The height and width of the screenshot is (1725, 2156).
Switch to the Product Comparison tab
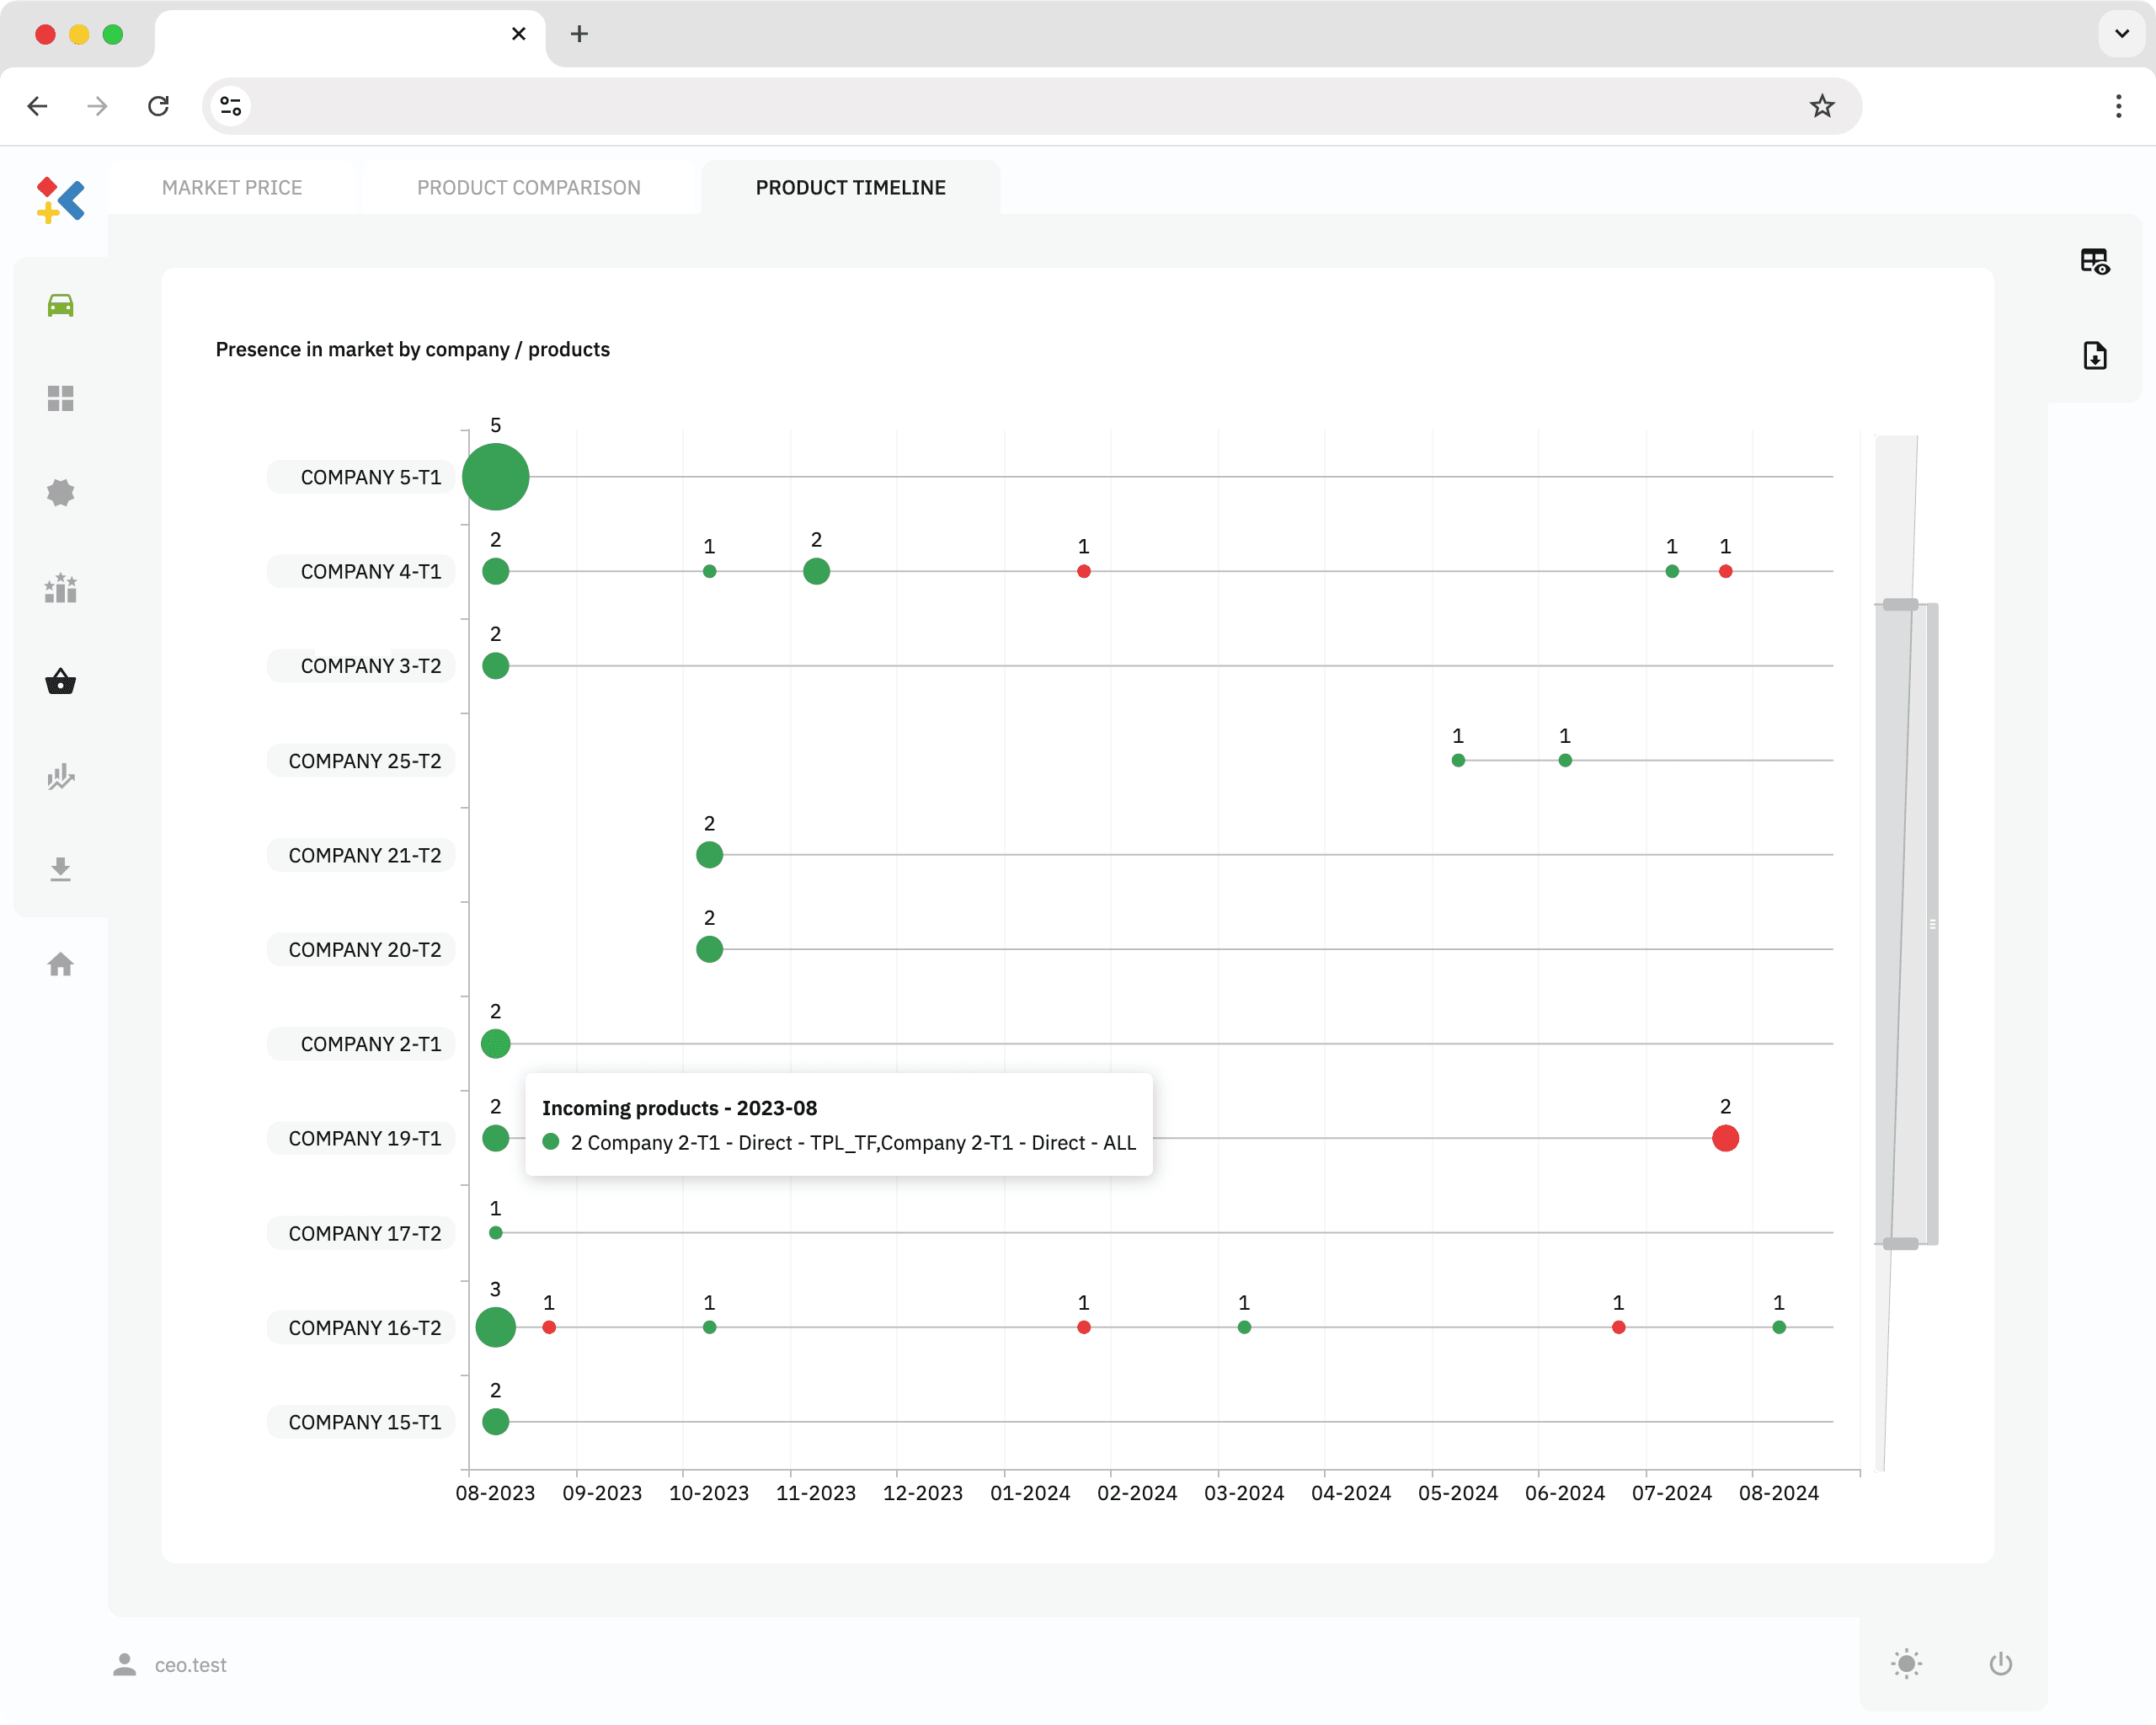[x=529, y=187]
